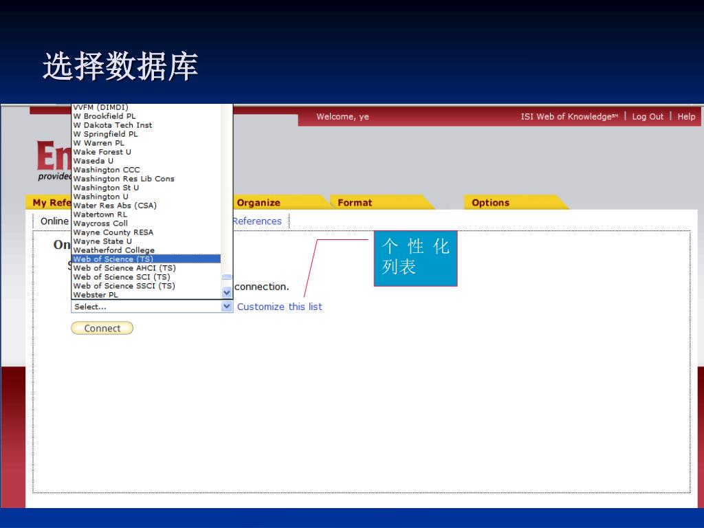
Task: Click the list scrollbar thumb
Action: tap(227, 277)
